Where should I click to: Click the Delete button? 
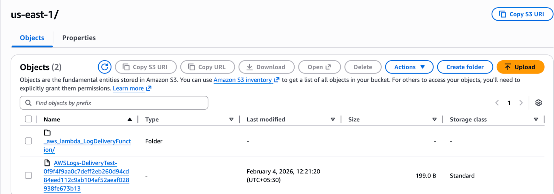363,67
